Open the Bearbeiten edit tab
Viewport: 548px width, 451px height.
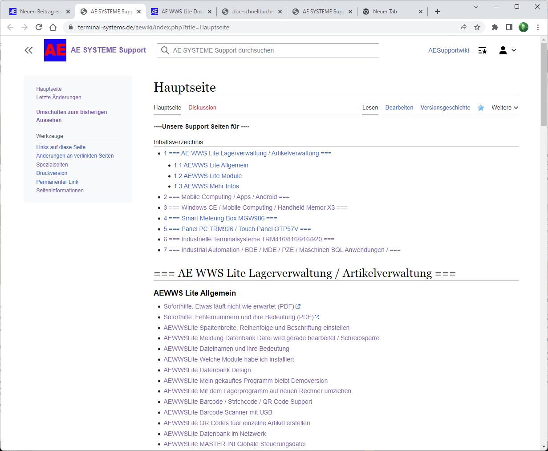[399, 108]
